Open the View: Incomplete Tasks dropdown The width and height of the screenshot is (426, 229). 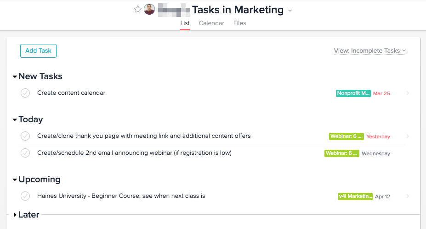pyautogui.click(x=369, y=51)
